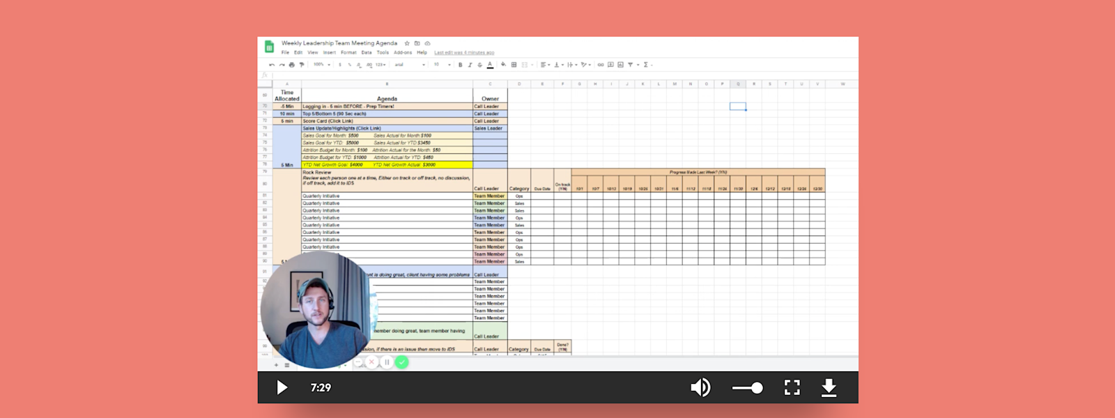This screenshot has height=418, width=1115.
Task: Click the Google Sheets logo icon
Action: (x=269, y=47)
